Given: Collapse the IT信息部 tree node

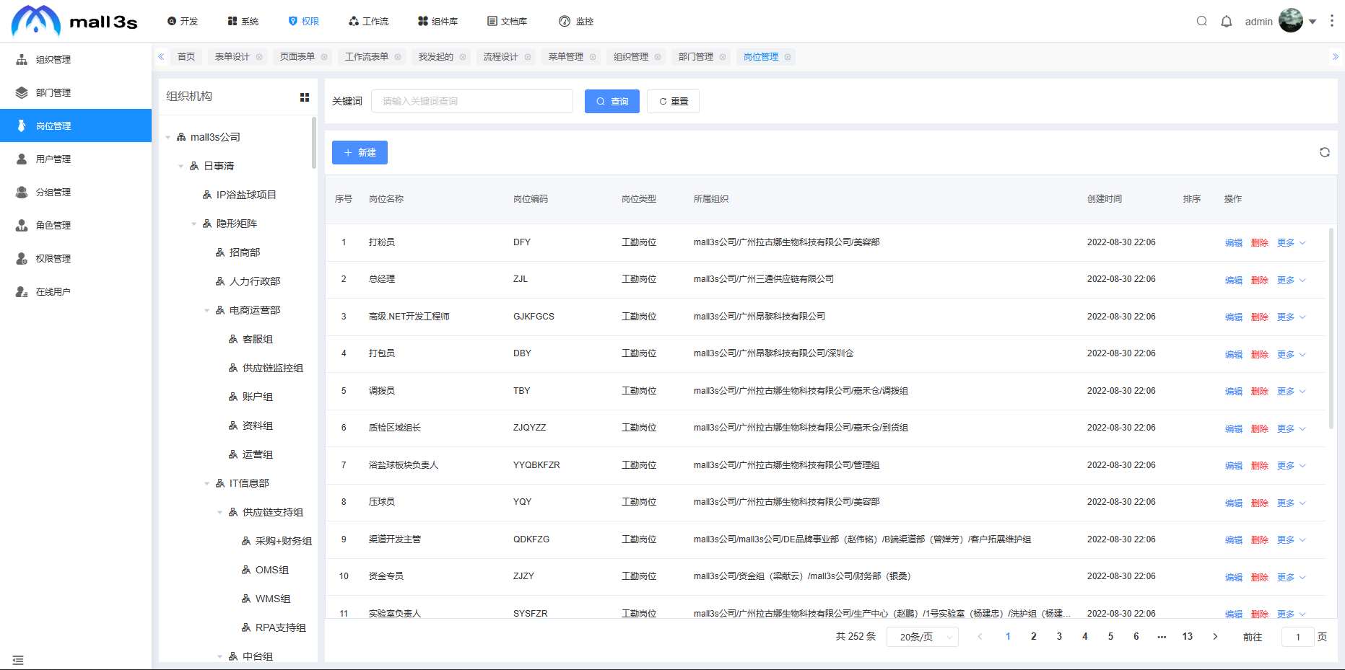Looking at the screenshot, I should 207,483.
